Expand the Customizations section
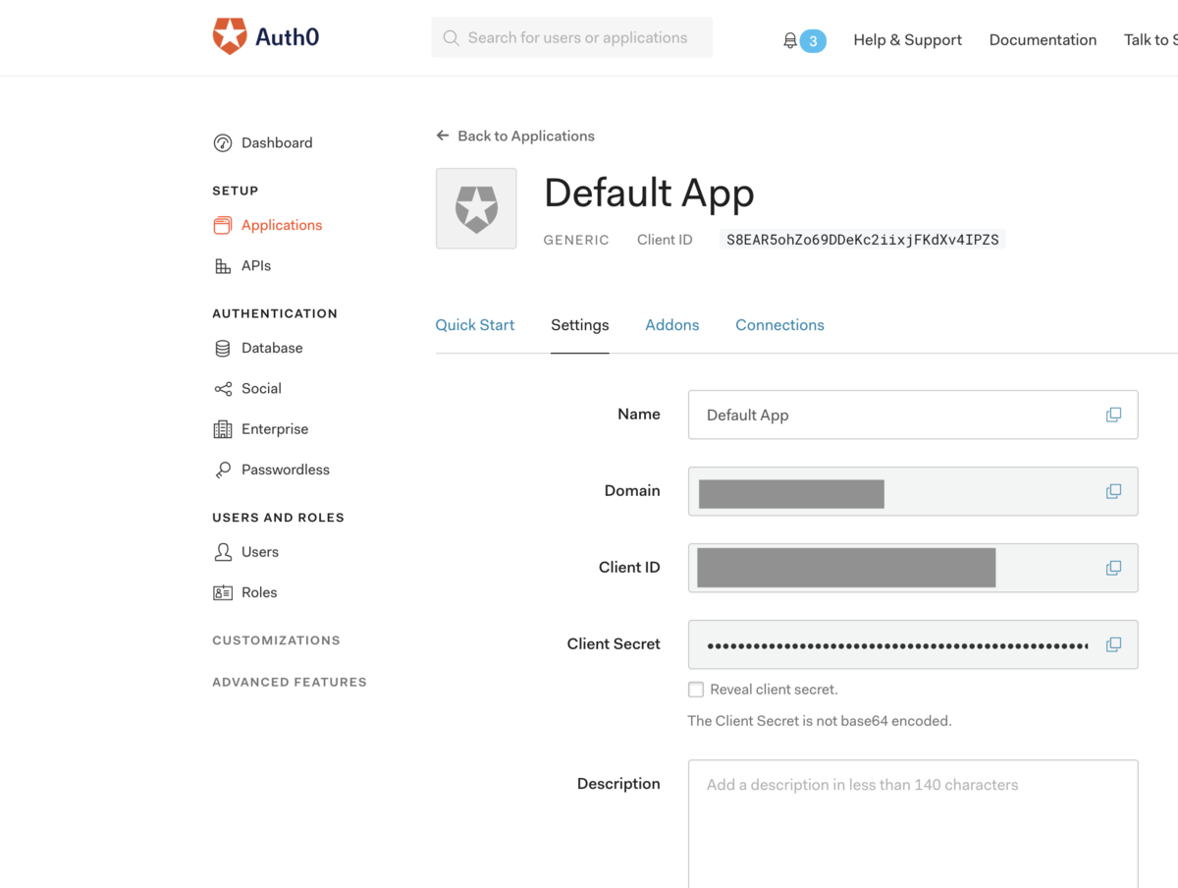Screen dimensions: 1178x888 click(276, 640)
